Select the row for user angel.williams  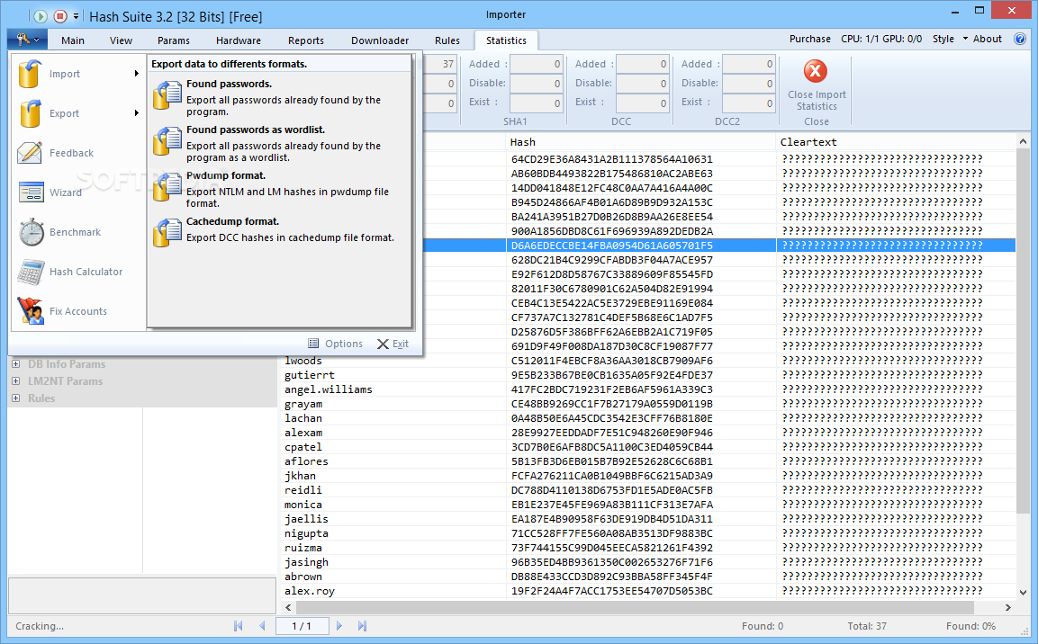coord(647,389)
